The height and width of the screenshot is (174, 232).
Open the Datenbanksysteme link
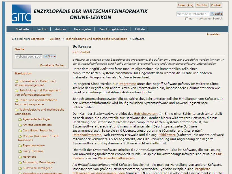87,135
